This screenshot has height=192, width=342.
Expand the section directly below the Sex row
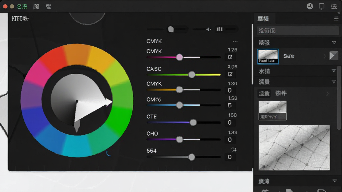pos(334,71)
